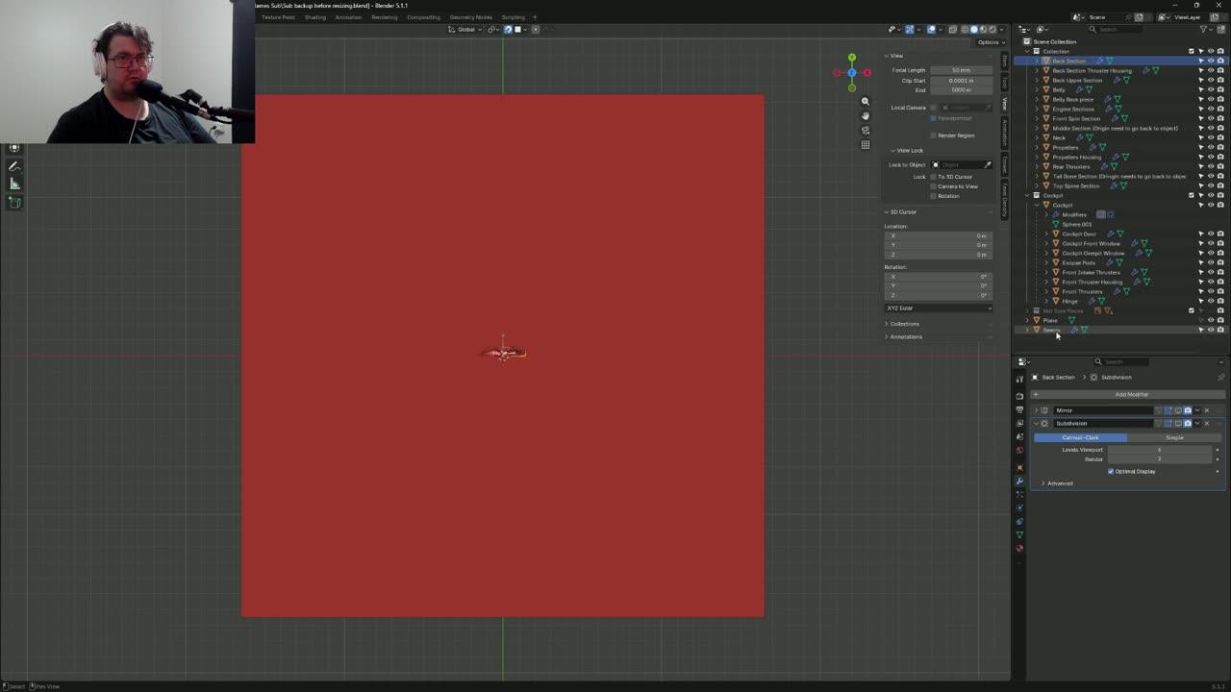The width and height of the screenshot is (1231, 692).
Task: Adjust the Levels Viewport value field
Action: point(1159,450)
